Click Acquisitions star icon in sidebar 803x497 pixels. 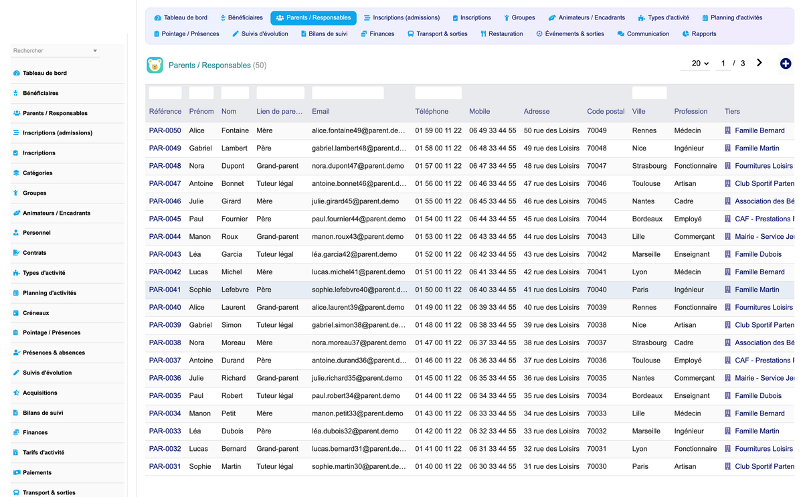coord(16,393)
